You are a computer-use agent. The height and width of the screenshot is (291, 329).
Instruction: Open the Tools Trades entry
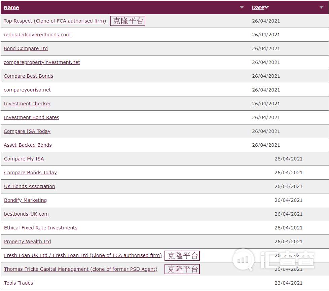pos(19,283)
